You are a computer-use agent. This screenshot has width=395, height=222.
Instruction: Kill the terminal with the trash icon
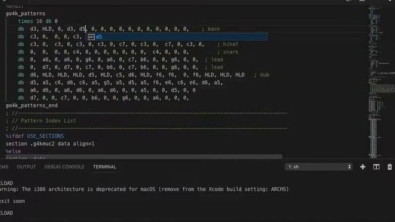click(389, 167)
